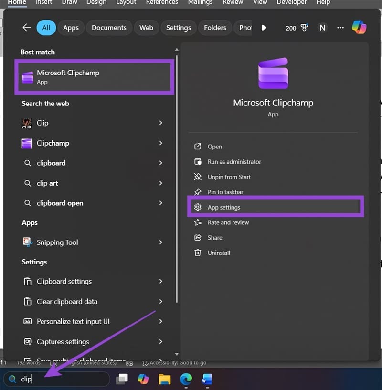The image size is (382, 390).
Task: Choose App settings for Clipchamp
Action: (224, 207)
